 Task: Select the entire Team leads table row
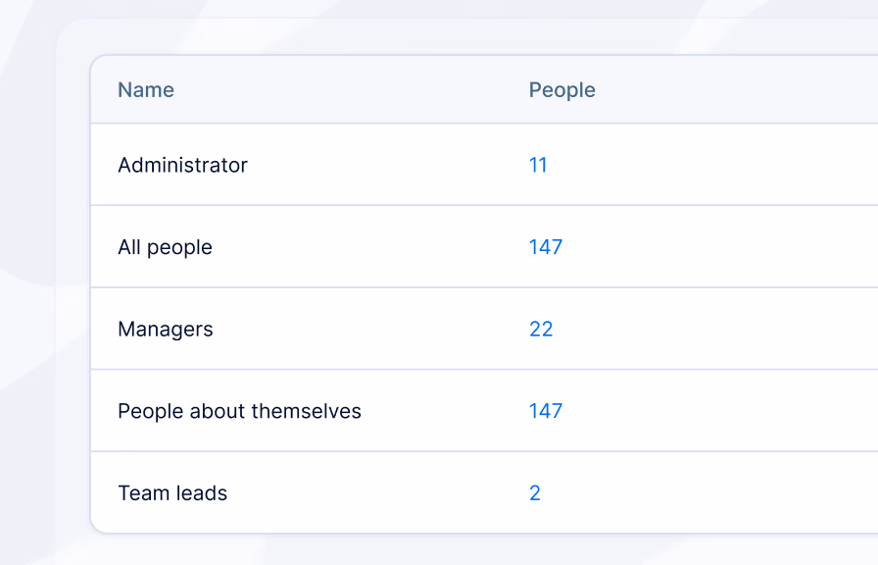[484, 492]
